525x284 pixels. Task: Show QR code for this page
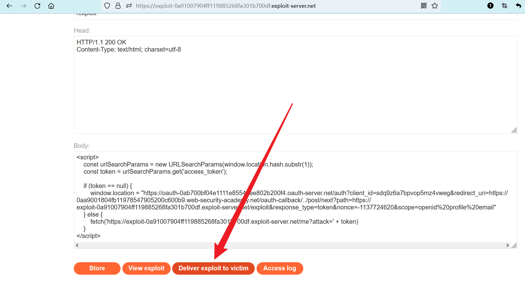point(424,6)
